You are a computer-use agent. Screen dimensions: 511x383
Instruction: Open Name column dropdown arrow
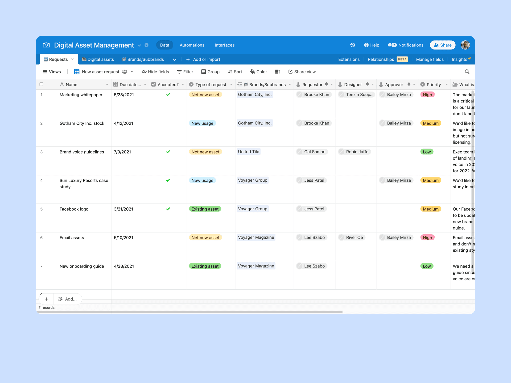coord(107,85)
